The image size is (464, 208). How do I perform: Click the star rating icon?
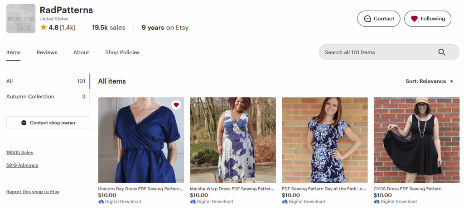[43, 28]
